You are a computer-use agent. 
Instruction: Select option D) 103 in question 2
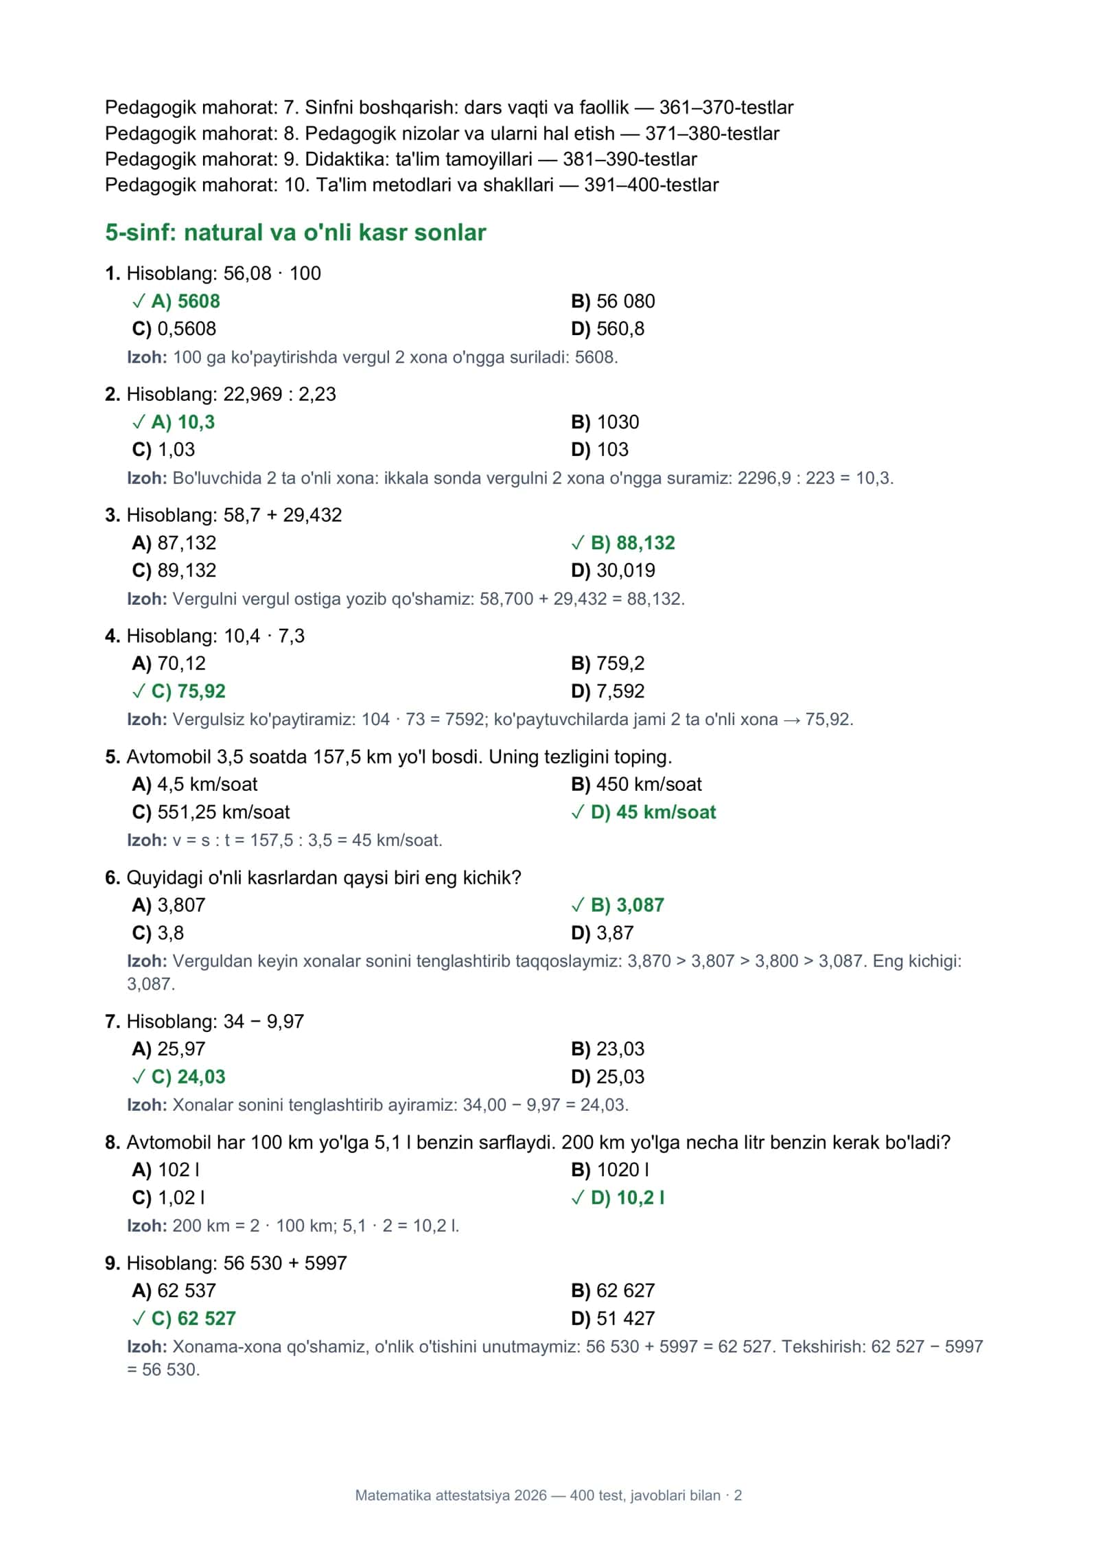point(600,450)
